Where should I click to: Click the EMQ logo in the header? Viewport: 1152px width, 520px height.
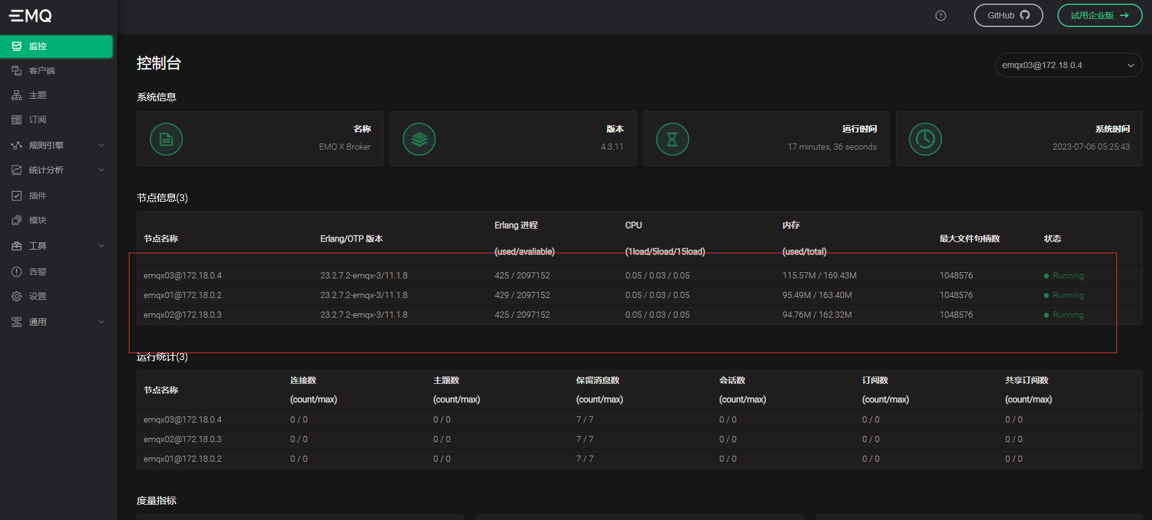[31, 16]
